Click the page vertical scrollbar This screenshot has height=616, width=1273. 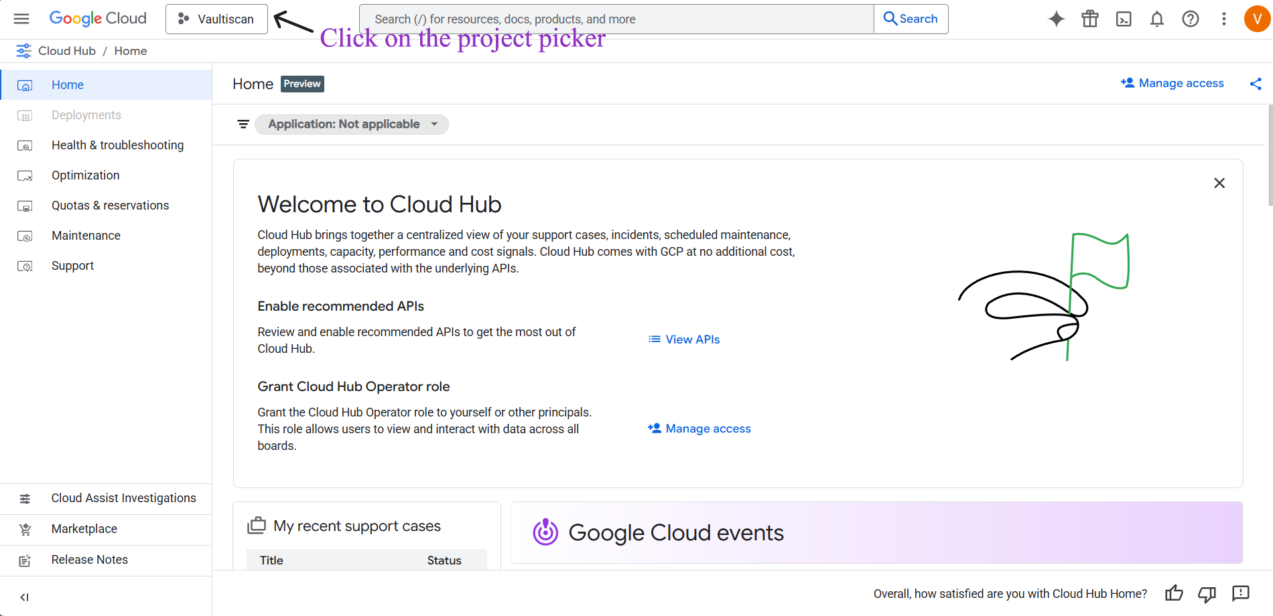[x=1270, y=155]
